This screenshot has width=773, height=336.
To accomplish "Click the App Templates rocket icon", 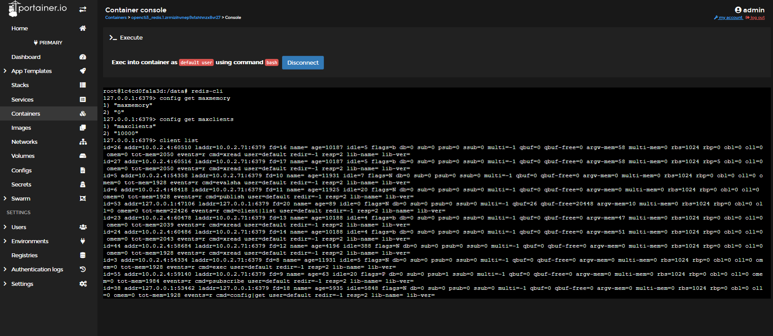I will tap(82, 71).
